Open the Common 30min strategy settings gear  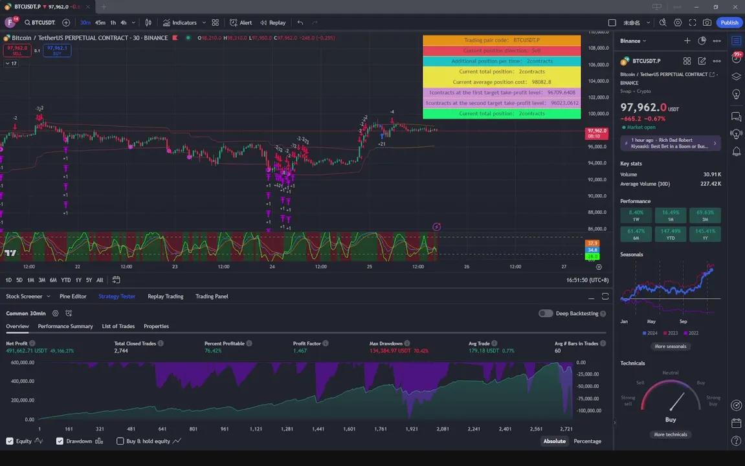click(56, 313)
